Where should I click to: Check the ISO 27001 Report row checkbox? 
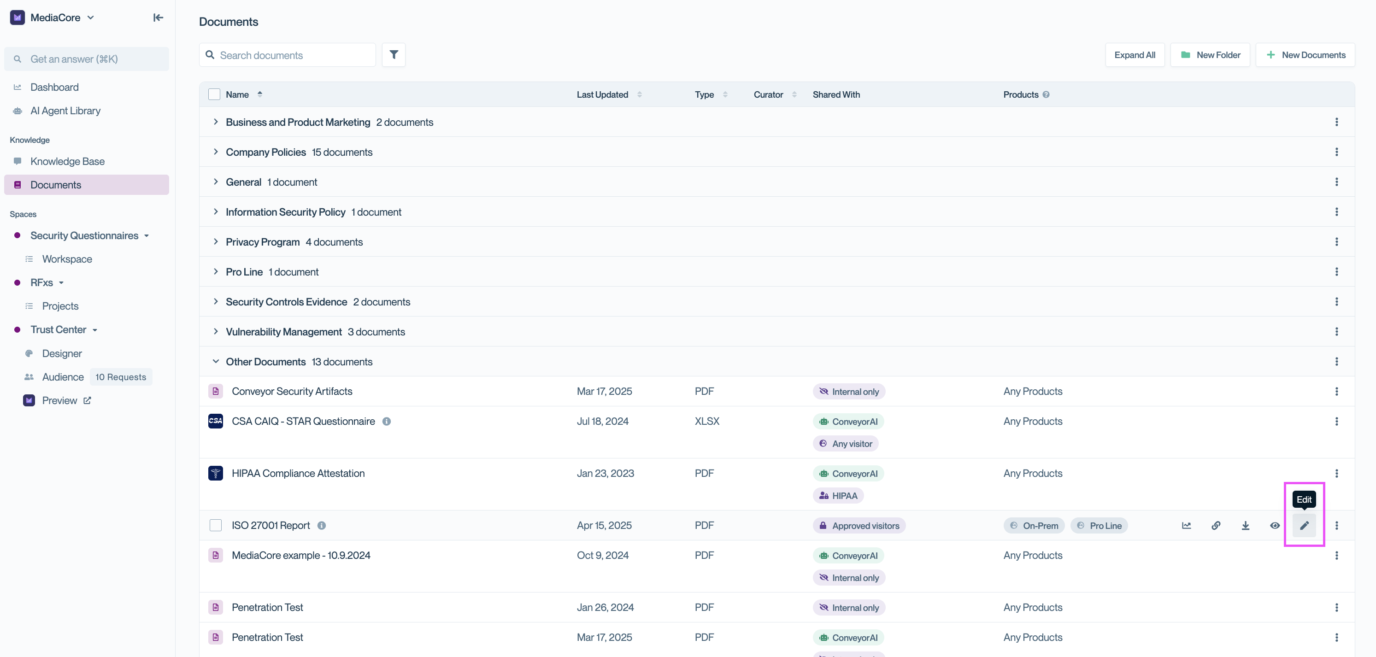point(215,525)
